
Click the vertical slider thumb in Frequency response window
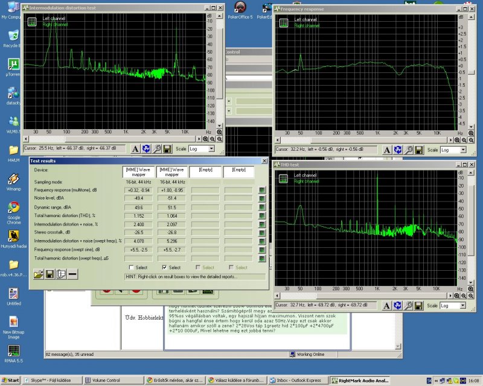[x=472, y=72]
